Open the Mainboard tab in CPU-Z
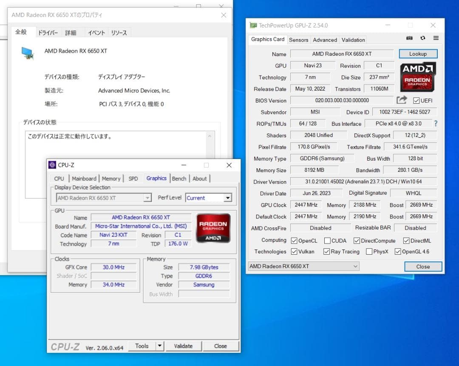The image size is (459, 366). tap(84, 179)
